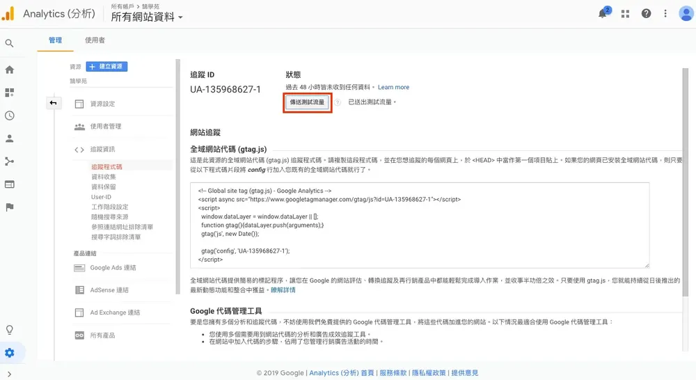Open the 提供意見 feedback footer link
The image size is (696, 380).
click(x=465, y=373)
